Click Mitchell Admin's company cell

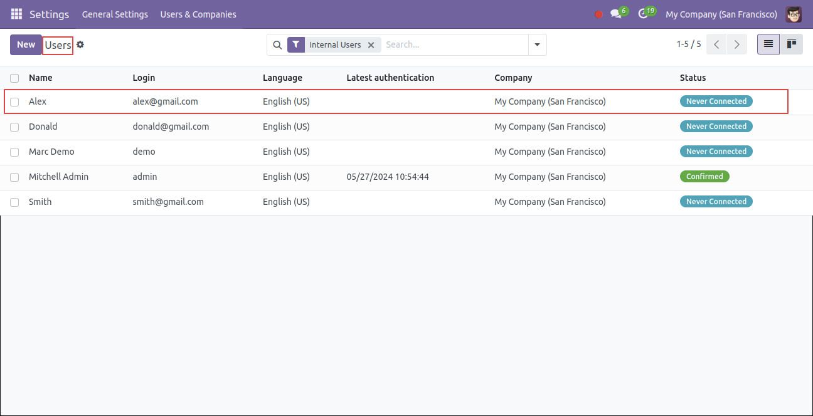point(550,177)
